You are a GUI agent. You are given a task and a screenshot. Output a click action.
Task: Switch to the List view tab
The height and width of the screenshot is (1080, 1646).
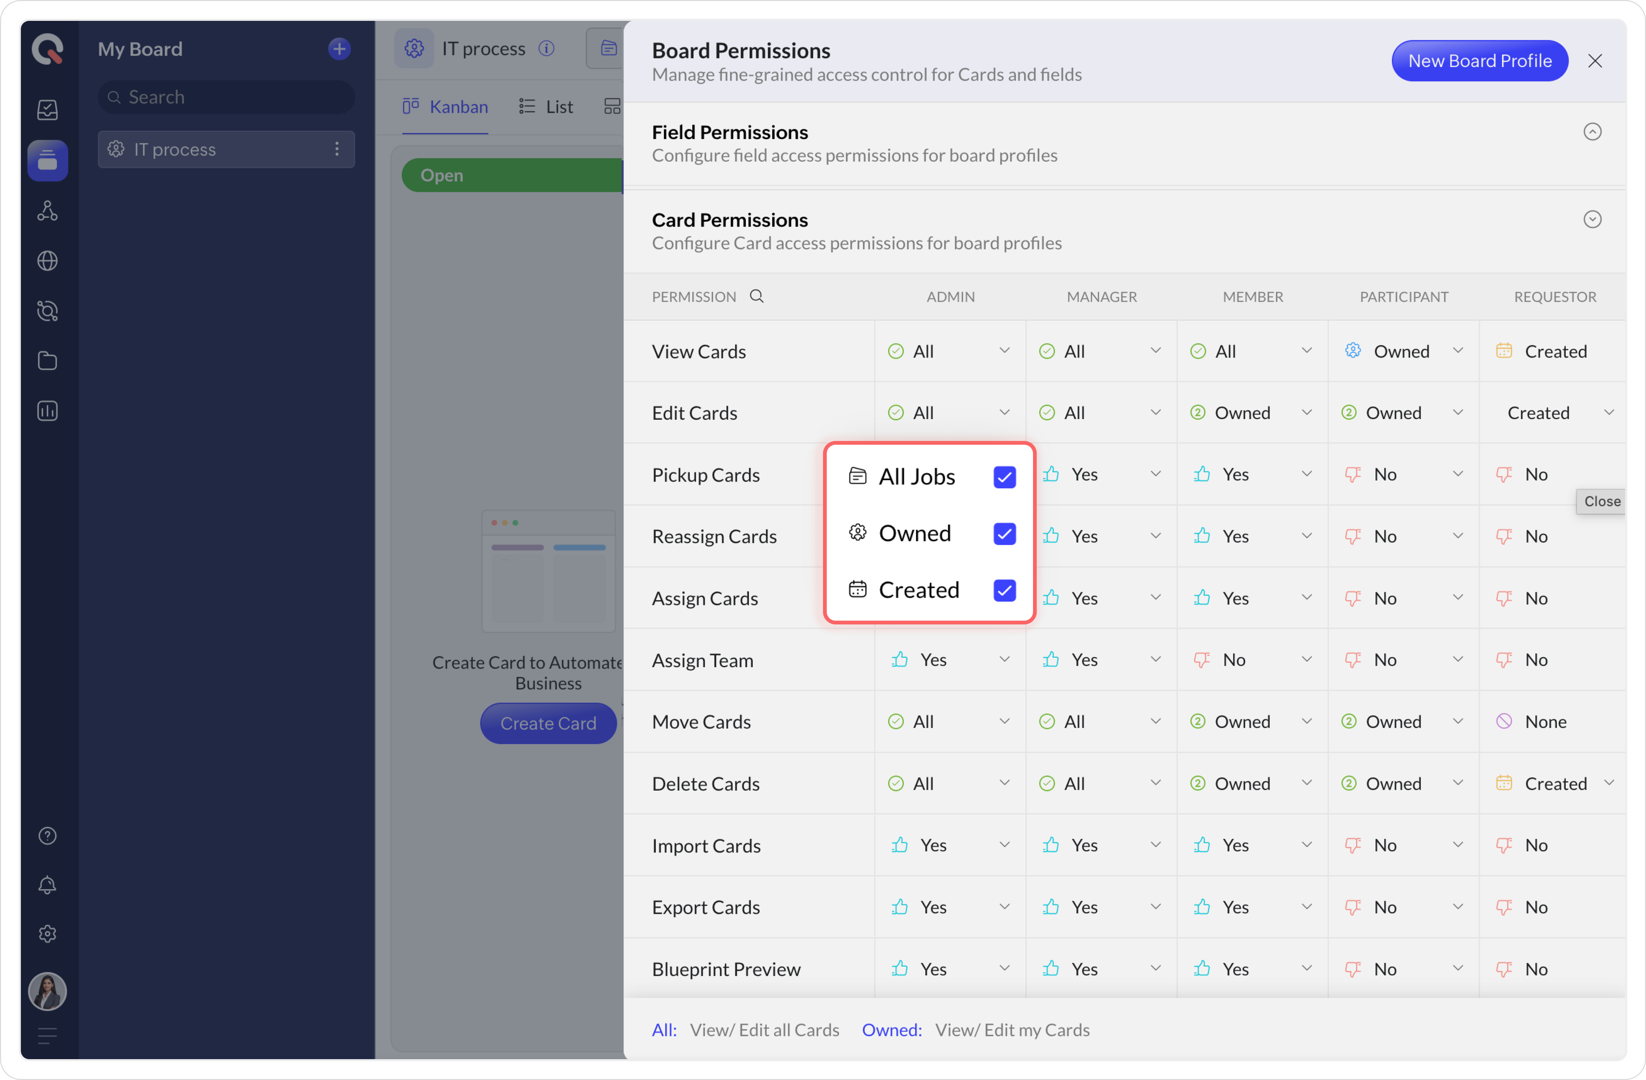pos(546,106)
